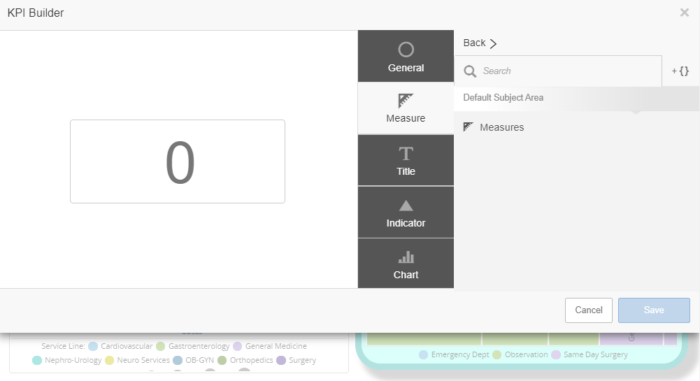Click the Save button
The height and width of the screenshot is (381, 700).
pyautogui.click(x=654, y=310)
